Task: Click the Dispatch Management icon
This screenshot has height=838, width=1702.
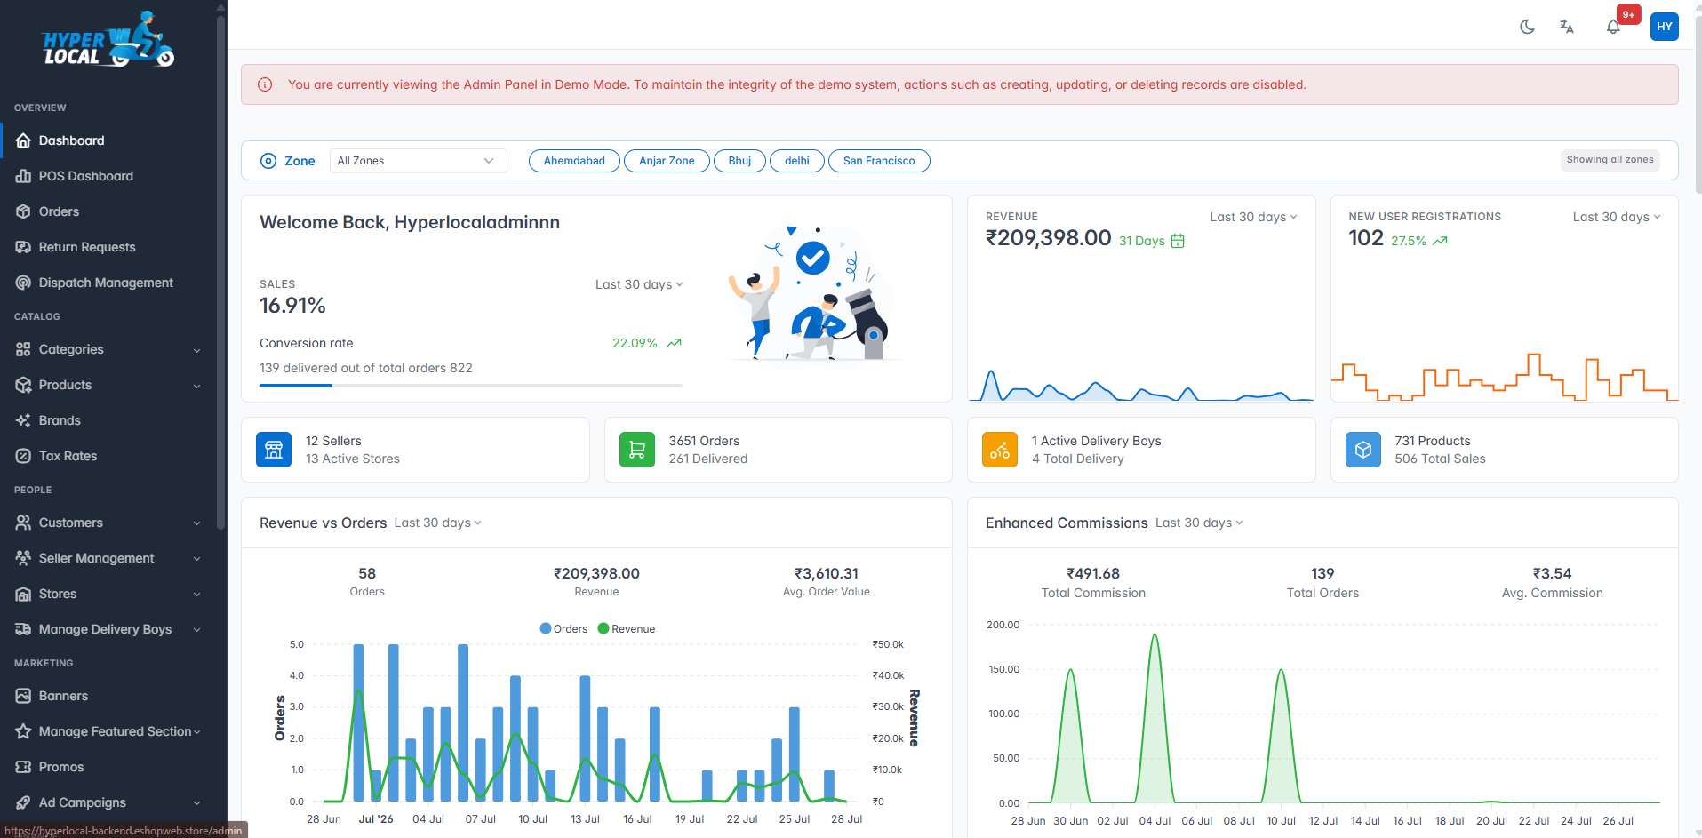Action: (x=23, y=283)
